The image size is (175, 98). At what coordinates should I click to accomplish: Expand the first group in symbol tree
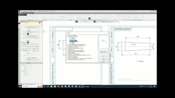[68, 36]
